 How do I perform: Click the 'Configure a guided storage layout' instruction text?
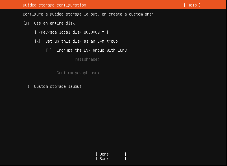point(88,14)
